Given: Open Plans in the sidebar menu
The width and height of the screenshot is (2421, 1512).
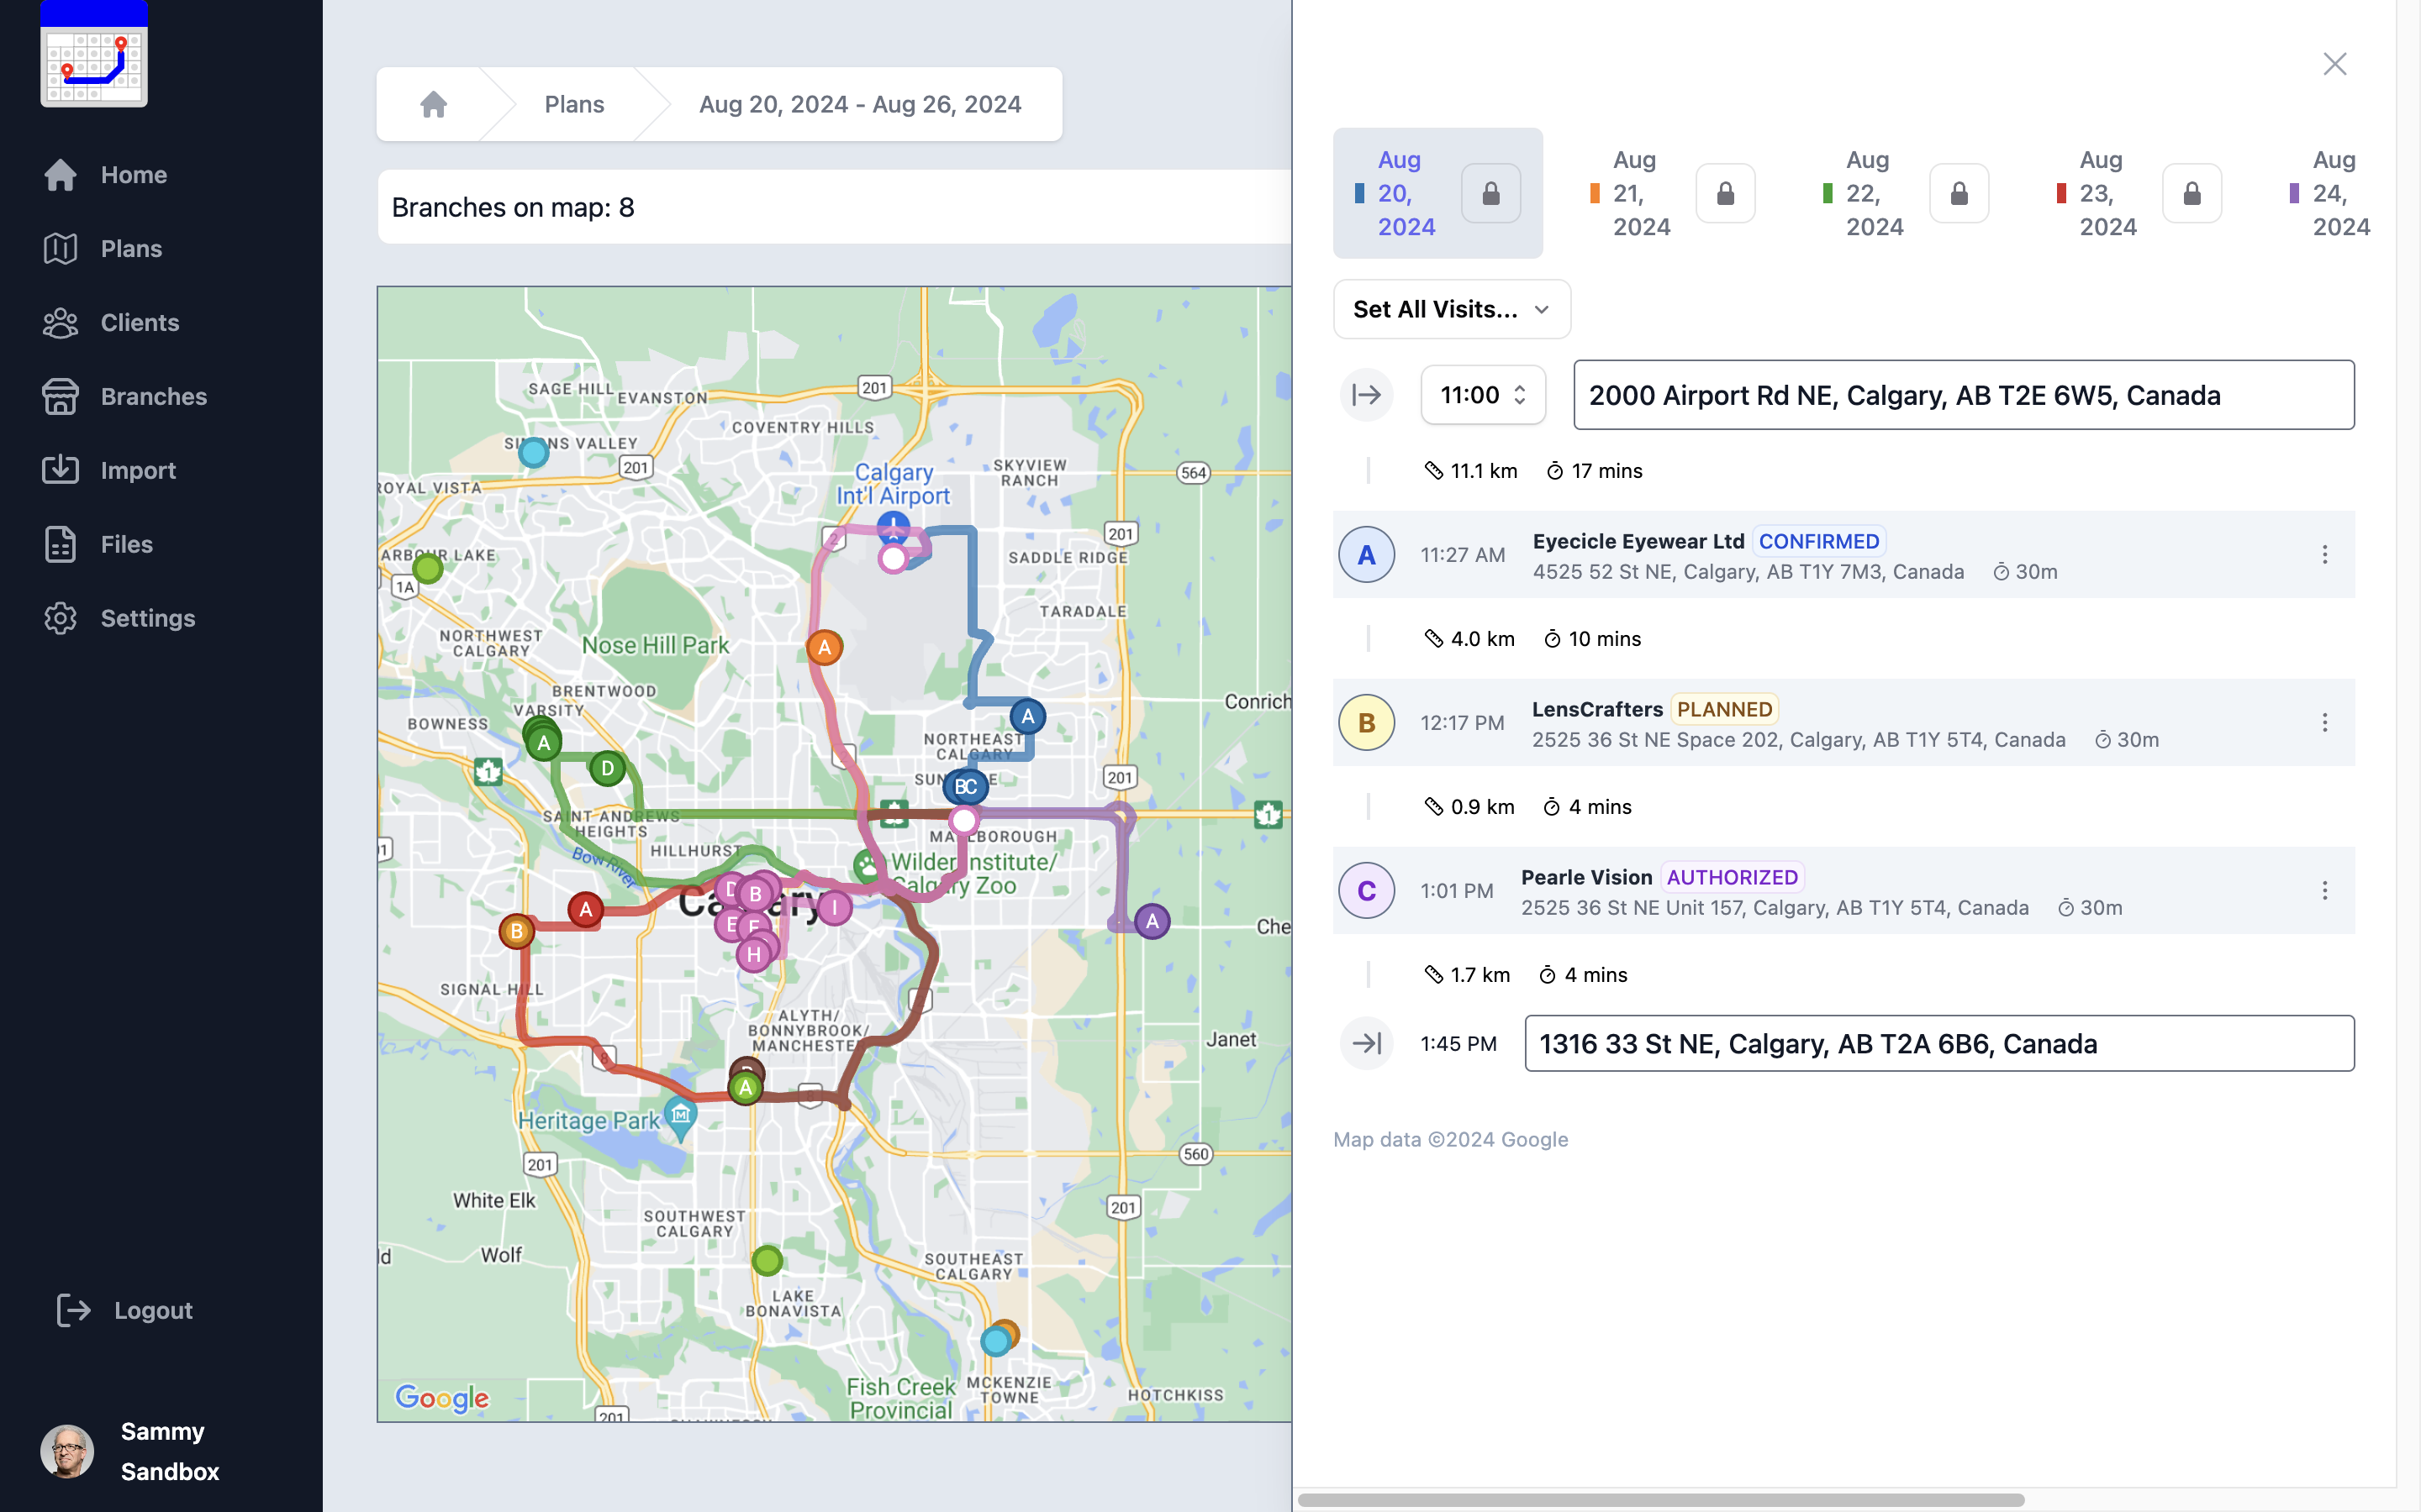Looking at the screenshot, I should tap(131, 248).
